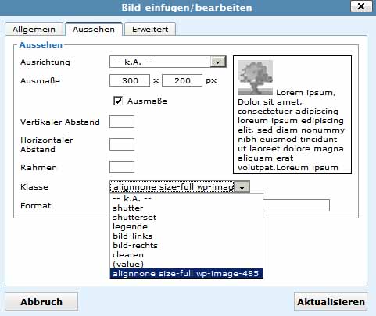Pick 'legende' from the Klasse list
The width and height of the screenshot is (376, 316).
187,226
